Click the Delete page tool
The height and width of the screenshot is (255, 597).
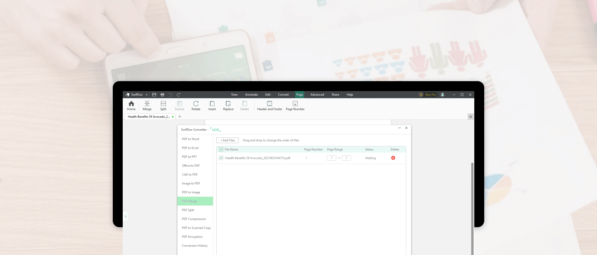coord(245,106)
